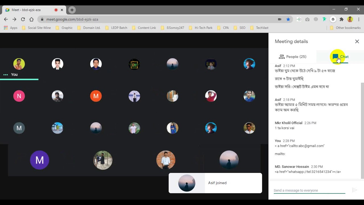Image resolution: width=364 pixels, height=205 pixels.
Task: Restore down the Chrome window
Action: (346, 9)
